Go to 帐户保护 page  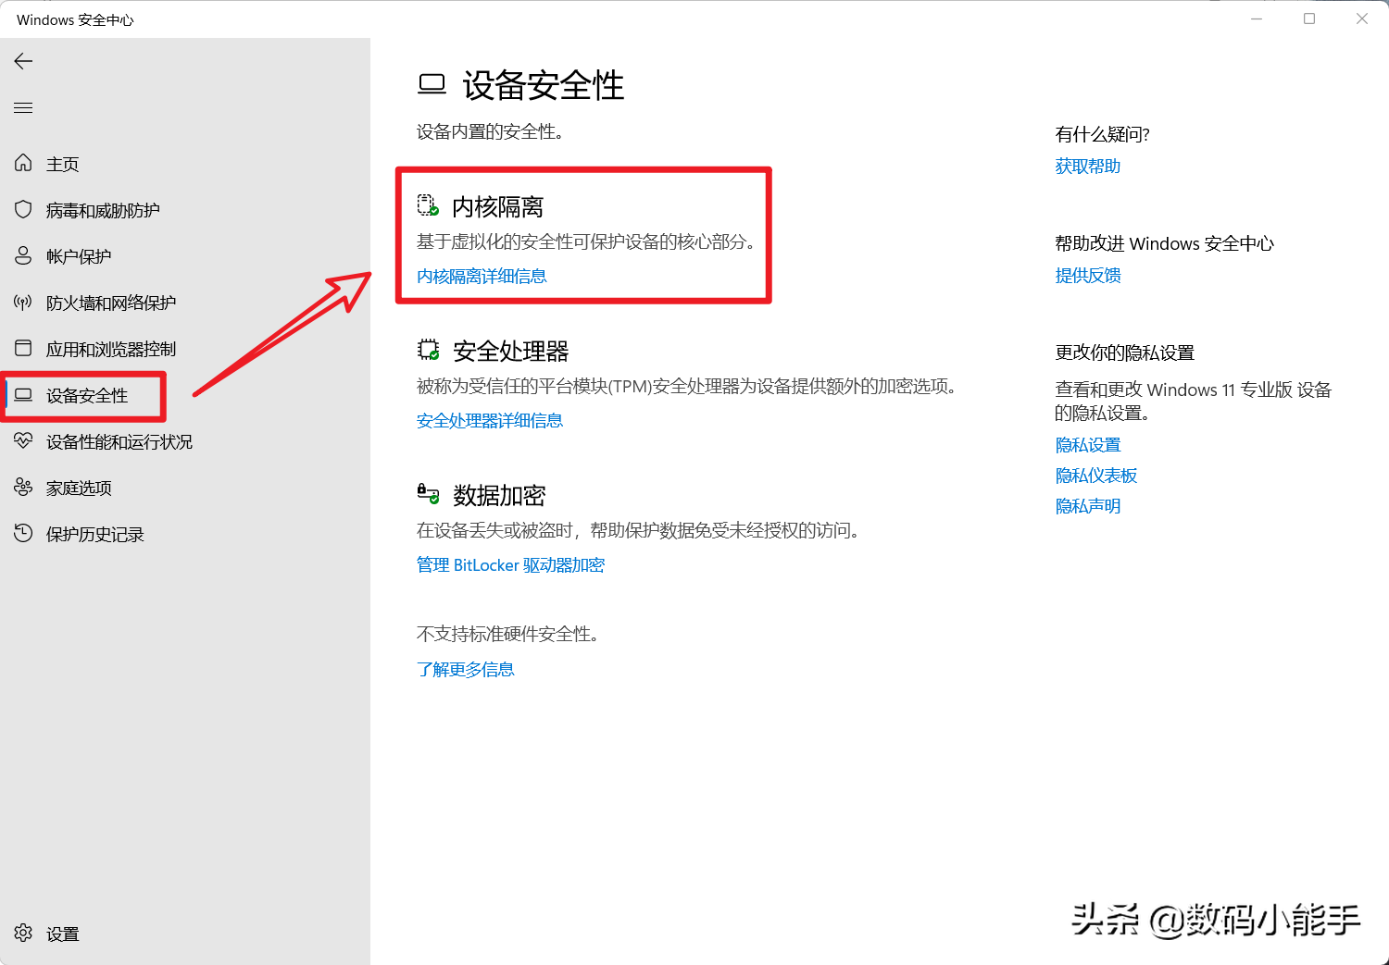tap(79, 256)
